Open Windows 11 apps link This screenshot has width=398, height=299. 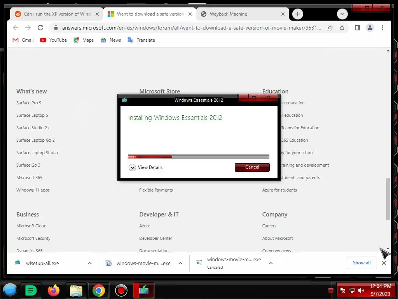coord(33,190)
